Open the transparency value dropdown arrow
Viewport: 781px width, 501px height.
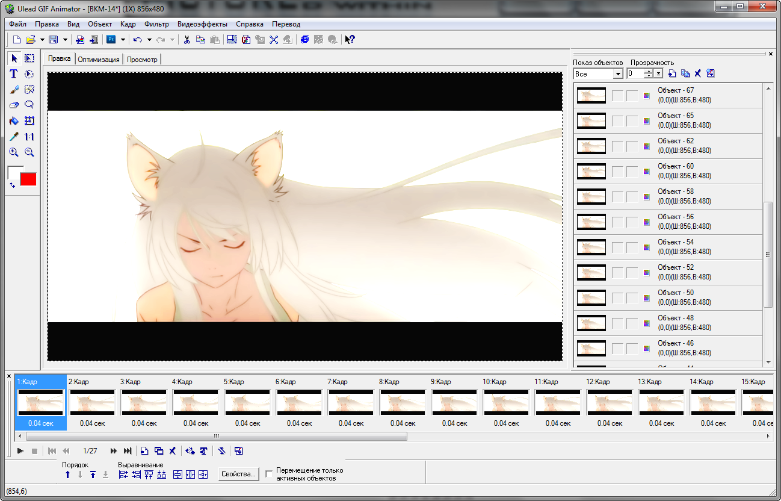(659, 73)
